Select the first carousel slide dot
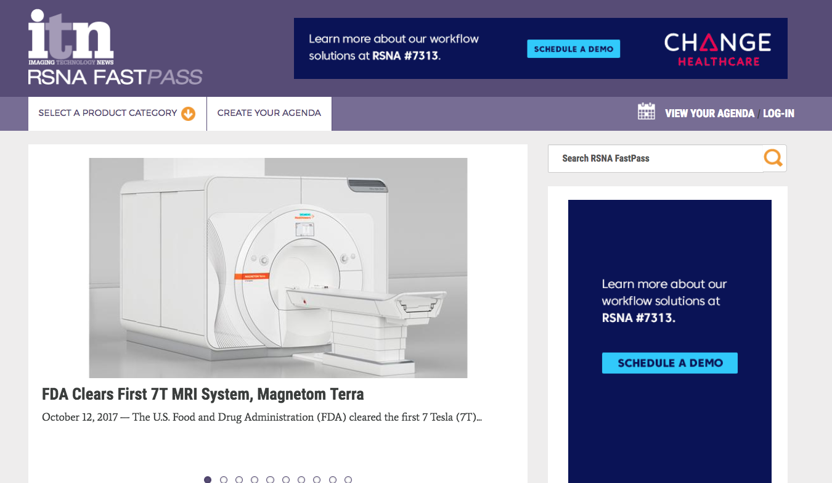 (208, 479)
